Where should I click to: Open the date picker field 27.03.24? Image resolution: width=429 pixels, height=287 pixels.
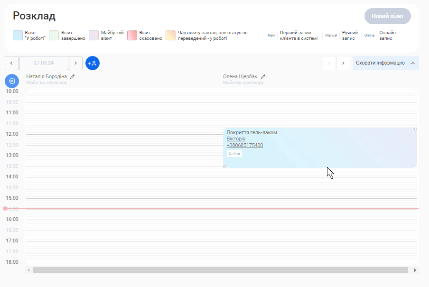tap(44, 63)
